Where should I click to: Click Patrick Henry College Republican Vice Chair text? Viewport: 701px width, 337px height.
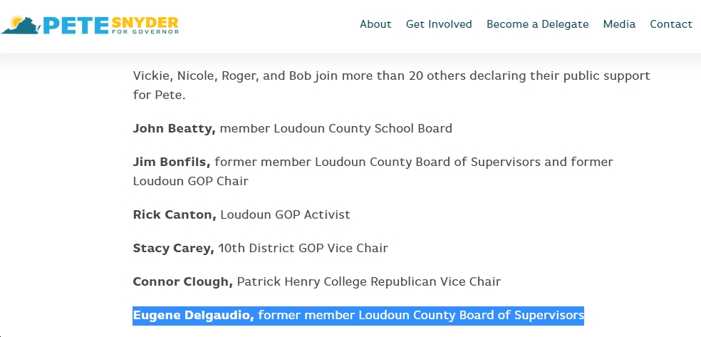tap(369, 281)
